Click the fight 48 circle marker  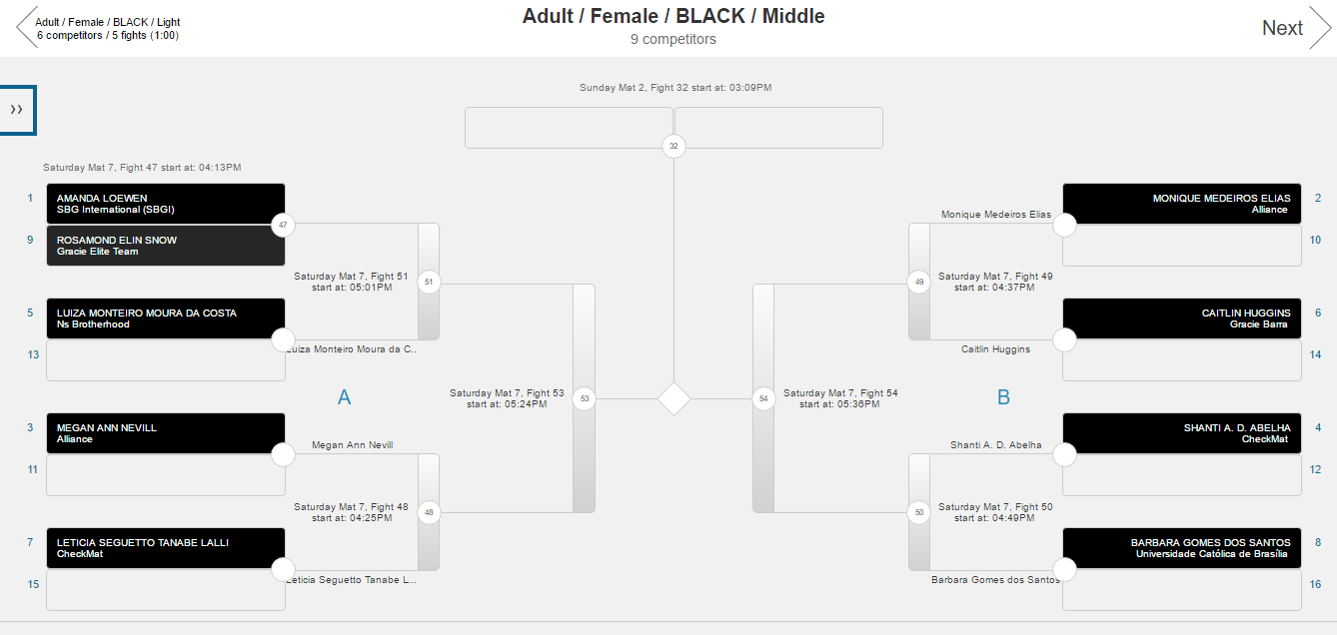point(429,512)
